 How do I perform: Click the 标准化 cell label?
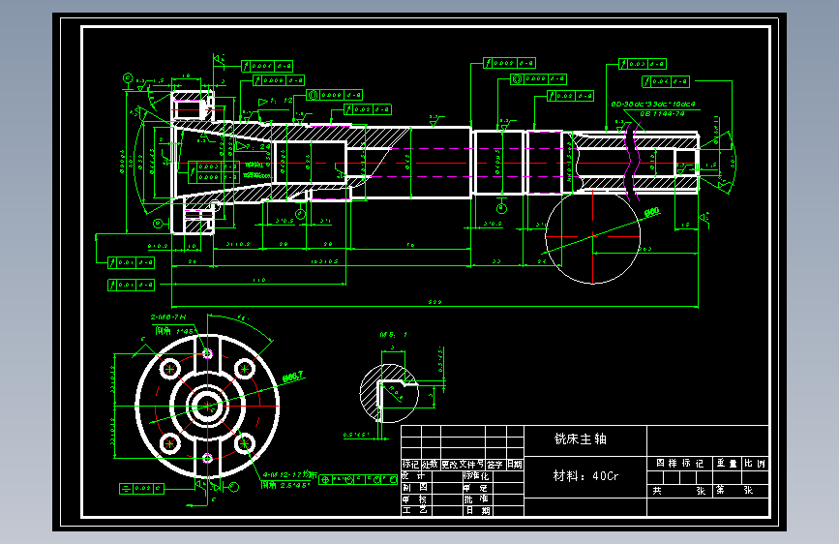(476, 475)
